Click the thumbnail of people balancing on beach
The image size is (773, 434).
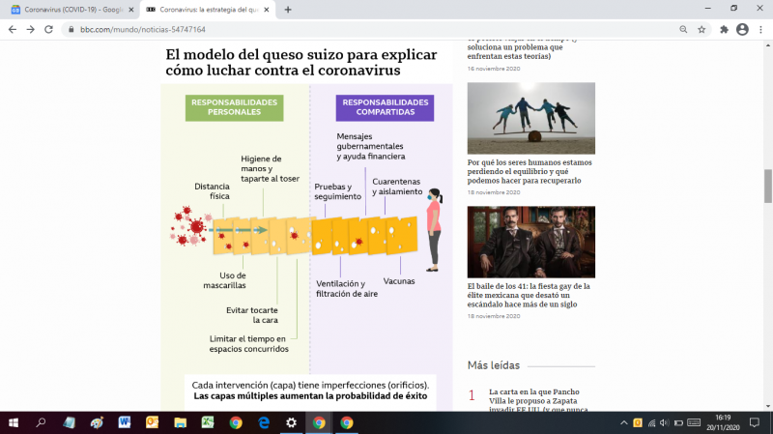[x=530, y=118]
